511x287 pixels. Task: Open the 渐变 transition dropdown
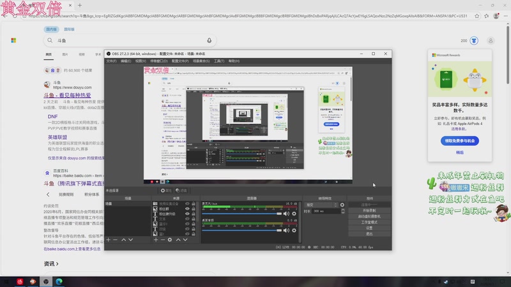click(321, 205)
